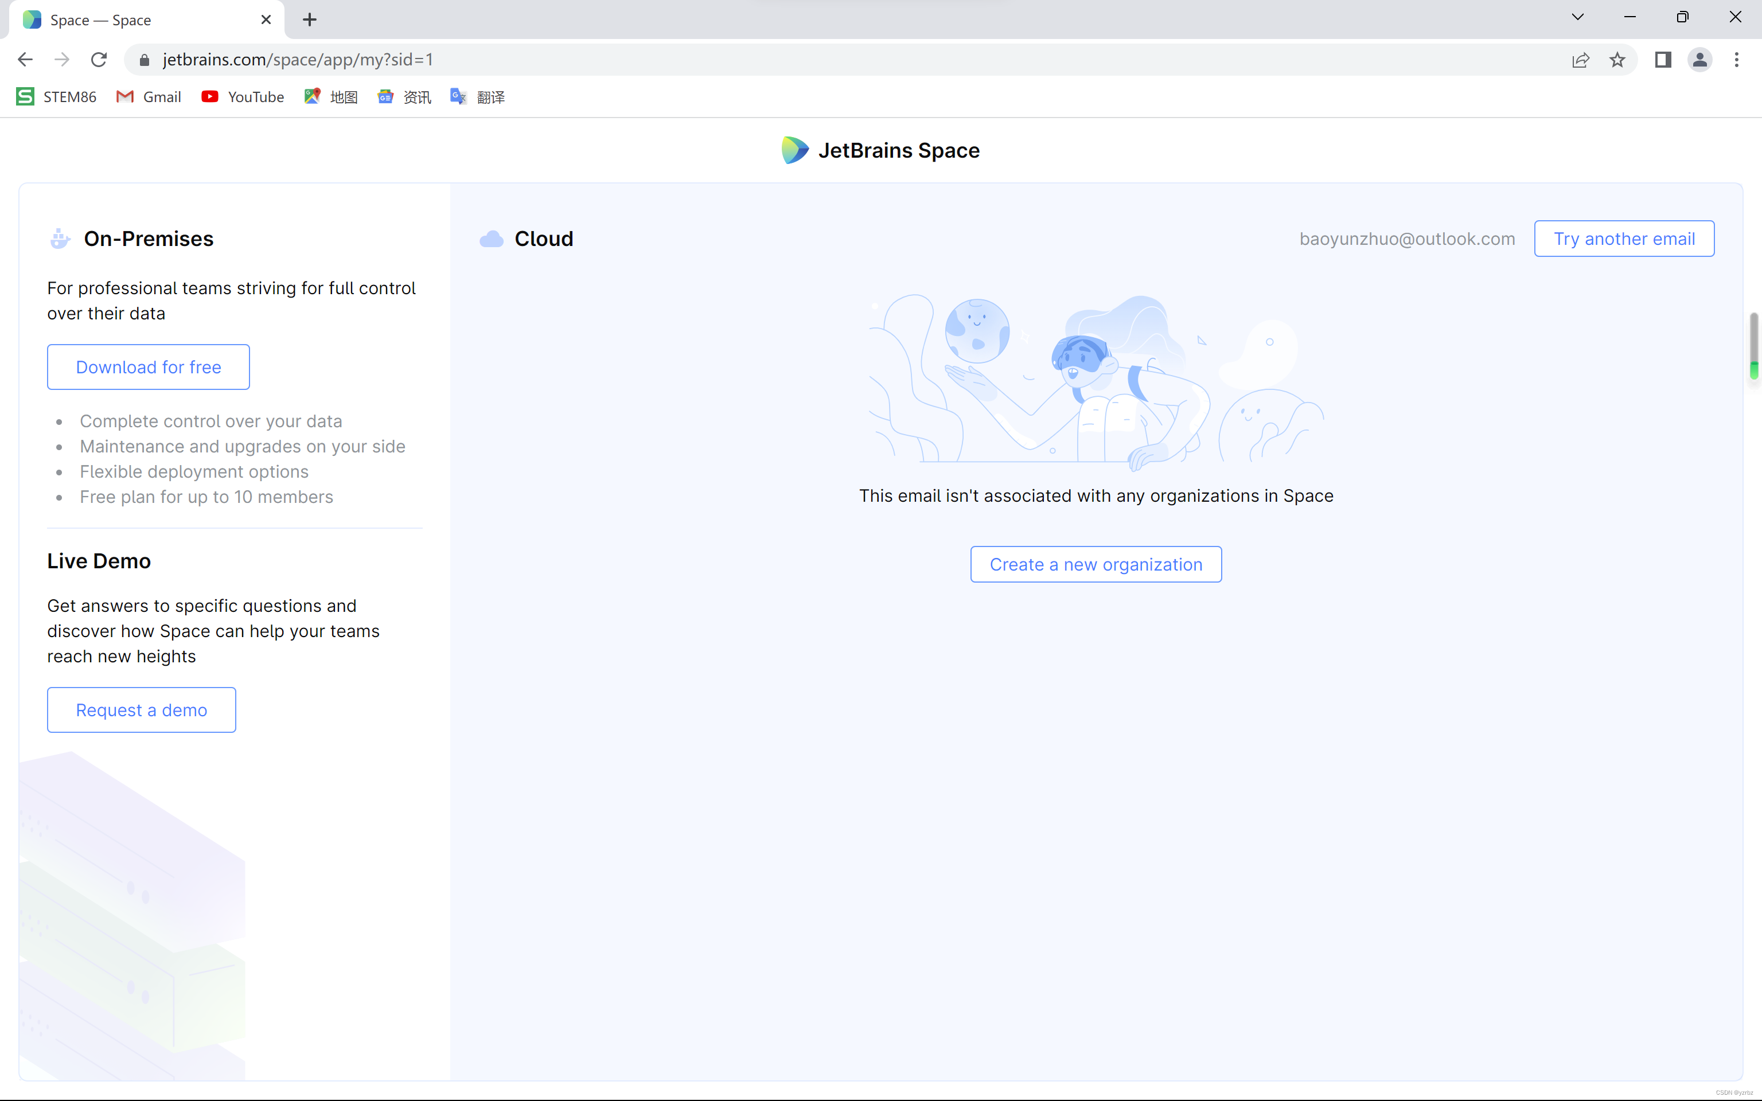
Task: Expand the tab search dropdown arrow
Action: pos(1578,17)
